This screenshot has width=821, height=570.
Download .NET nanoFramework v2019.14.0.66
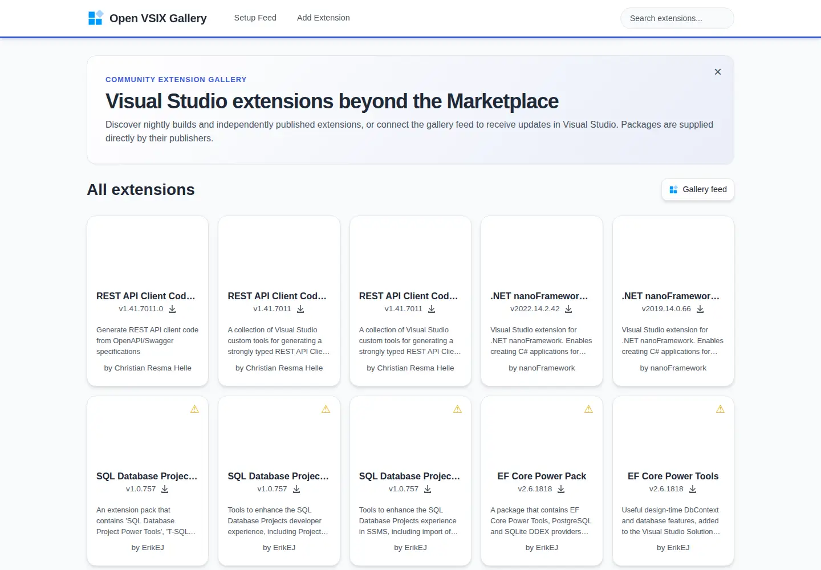pyautogui.click(x=700, y=309)
